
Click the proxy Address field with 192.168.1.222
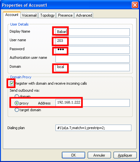pyautogui.click(x=92, y=103)
